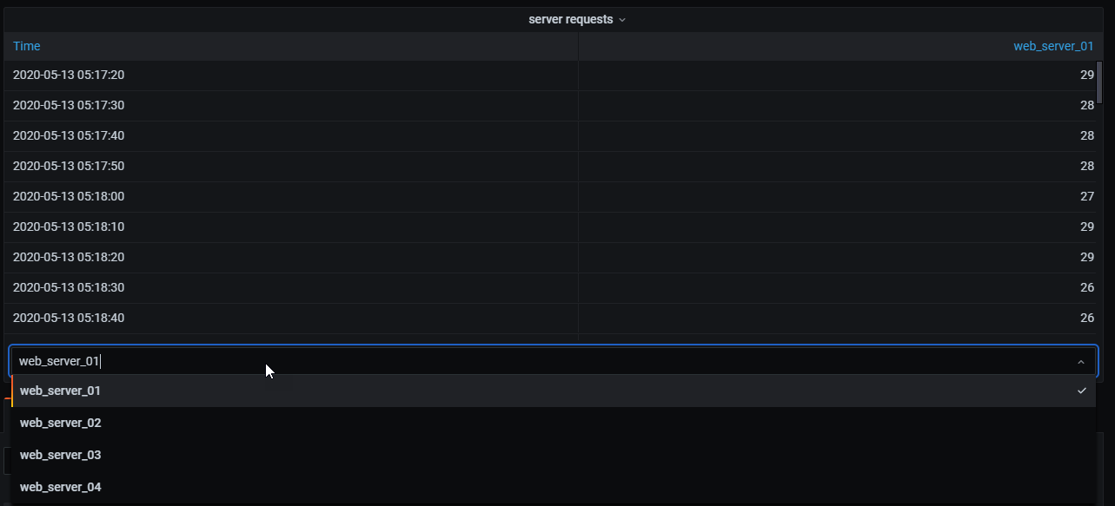Click the panel title "server requests"

571,19
